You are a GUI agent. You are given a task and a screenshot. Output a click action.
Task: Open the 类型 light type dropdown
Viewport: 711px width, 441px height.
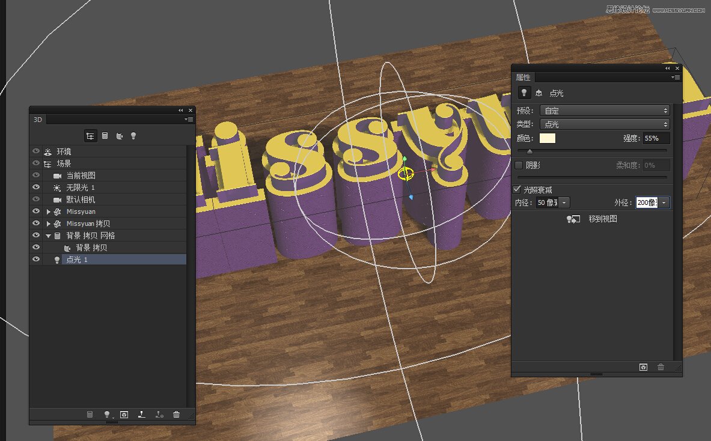[x=605, y=124]
